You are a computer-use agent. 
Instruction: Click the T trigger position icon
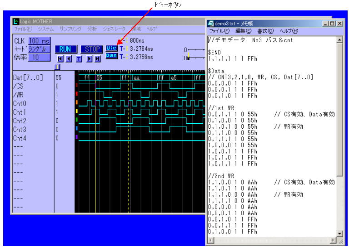pyautogui.click(x=79, y=59)
